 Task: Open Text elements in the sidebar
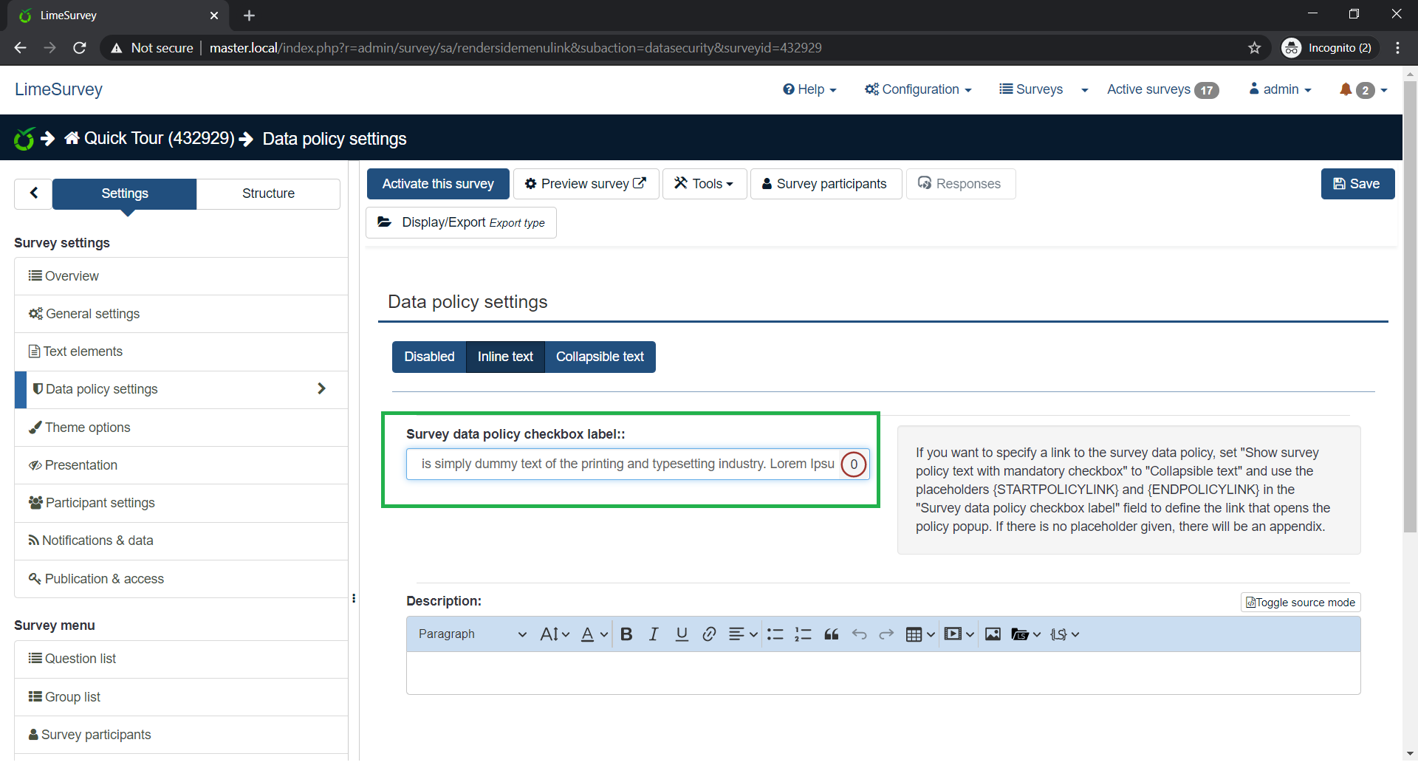tap(181, 351)
